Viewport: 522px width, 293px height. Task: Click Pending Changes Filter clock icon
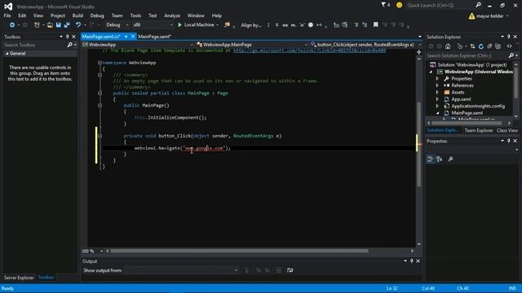460,46
